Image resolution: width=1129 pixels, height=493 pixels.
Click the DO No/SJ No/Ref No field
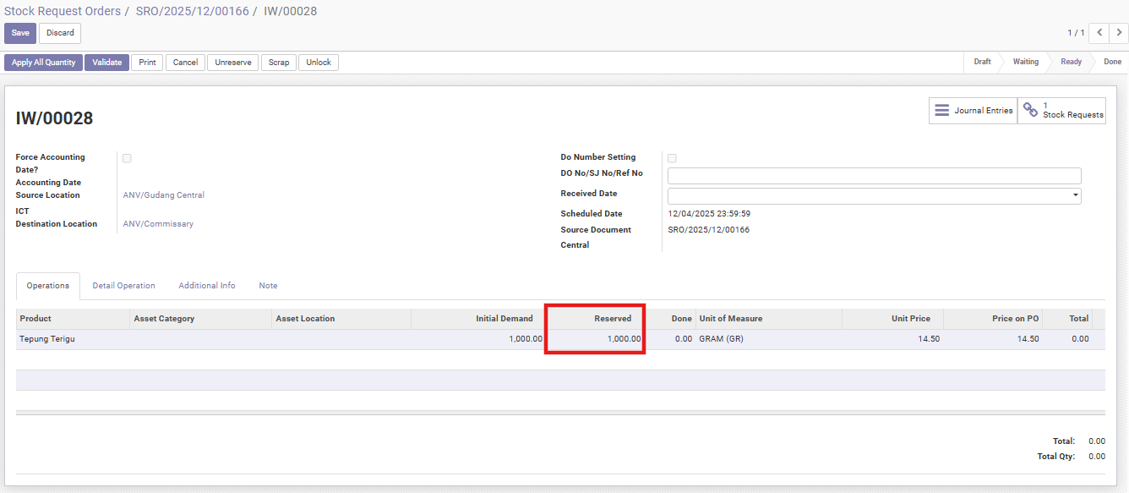point(874,176)
